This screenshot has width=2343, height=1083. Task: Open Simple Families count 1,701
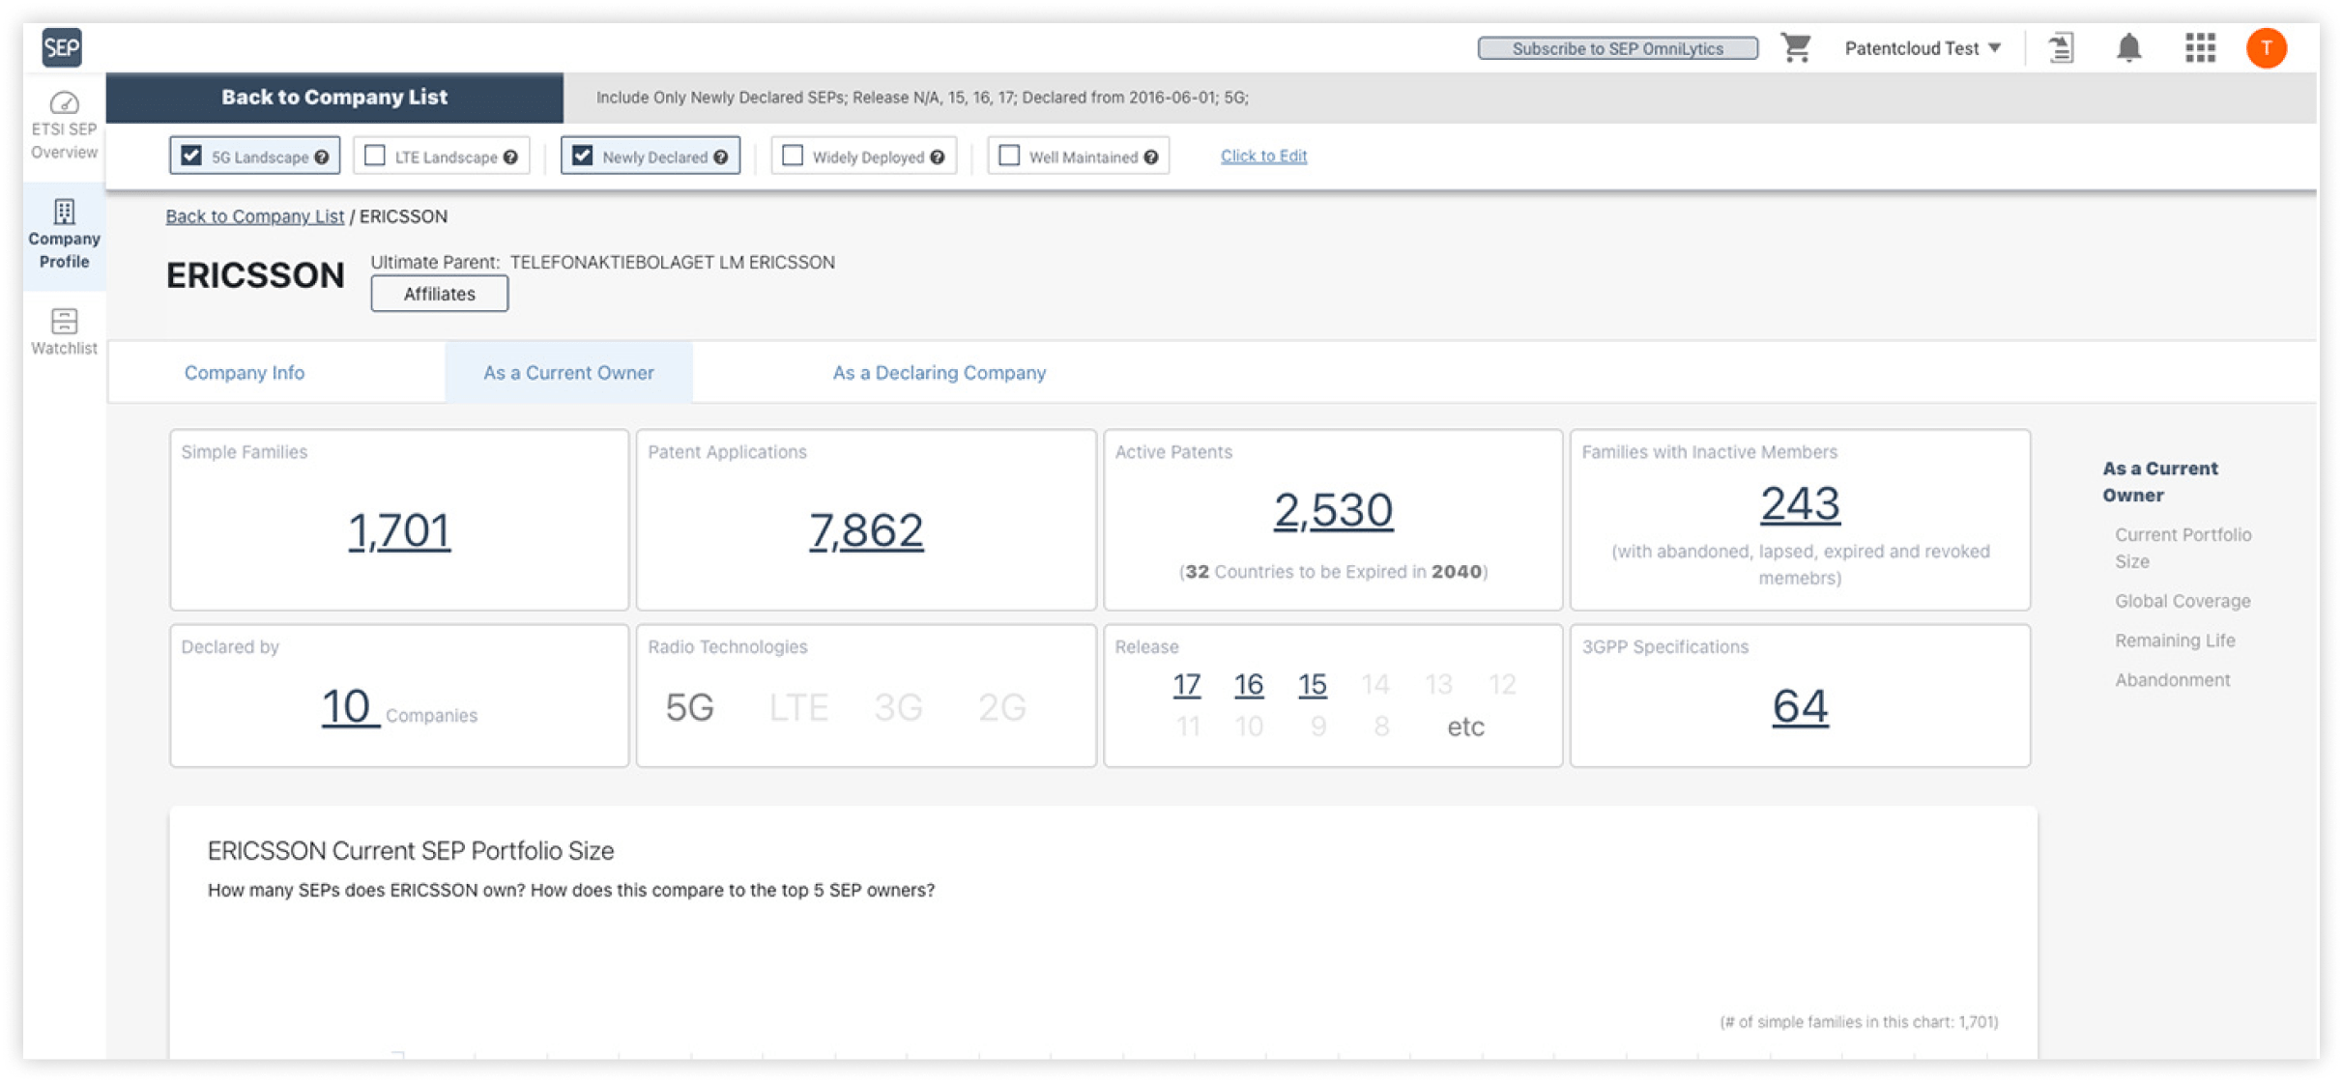(x=399, y=530)
